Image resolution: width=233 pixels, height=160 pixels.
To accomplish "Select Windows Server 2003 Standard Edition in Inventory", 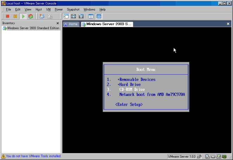I will click(x=31, y=28).
